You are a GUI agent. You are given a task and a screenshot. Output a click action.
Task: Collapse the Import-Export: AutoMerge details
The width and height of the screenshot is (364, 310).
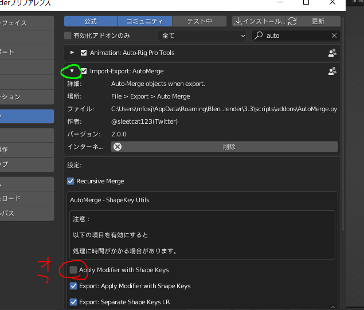pyautogui.click(x=72, y=72)
